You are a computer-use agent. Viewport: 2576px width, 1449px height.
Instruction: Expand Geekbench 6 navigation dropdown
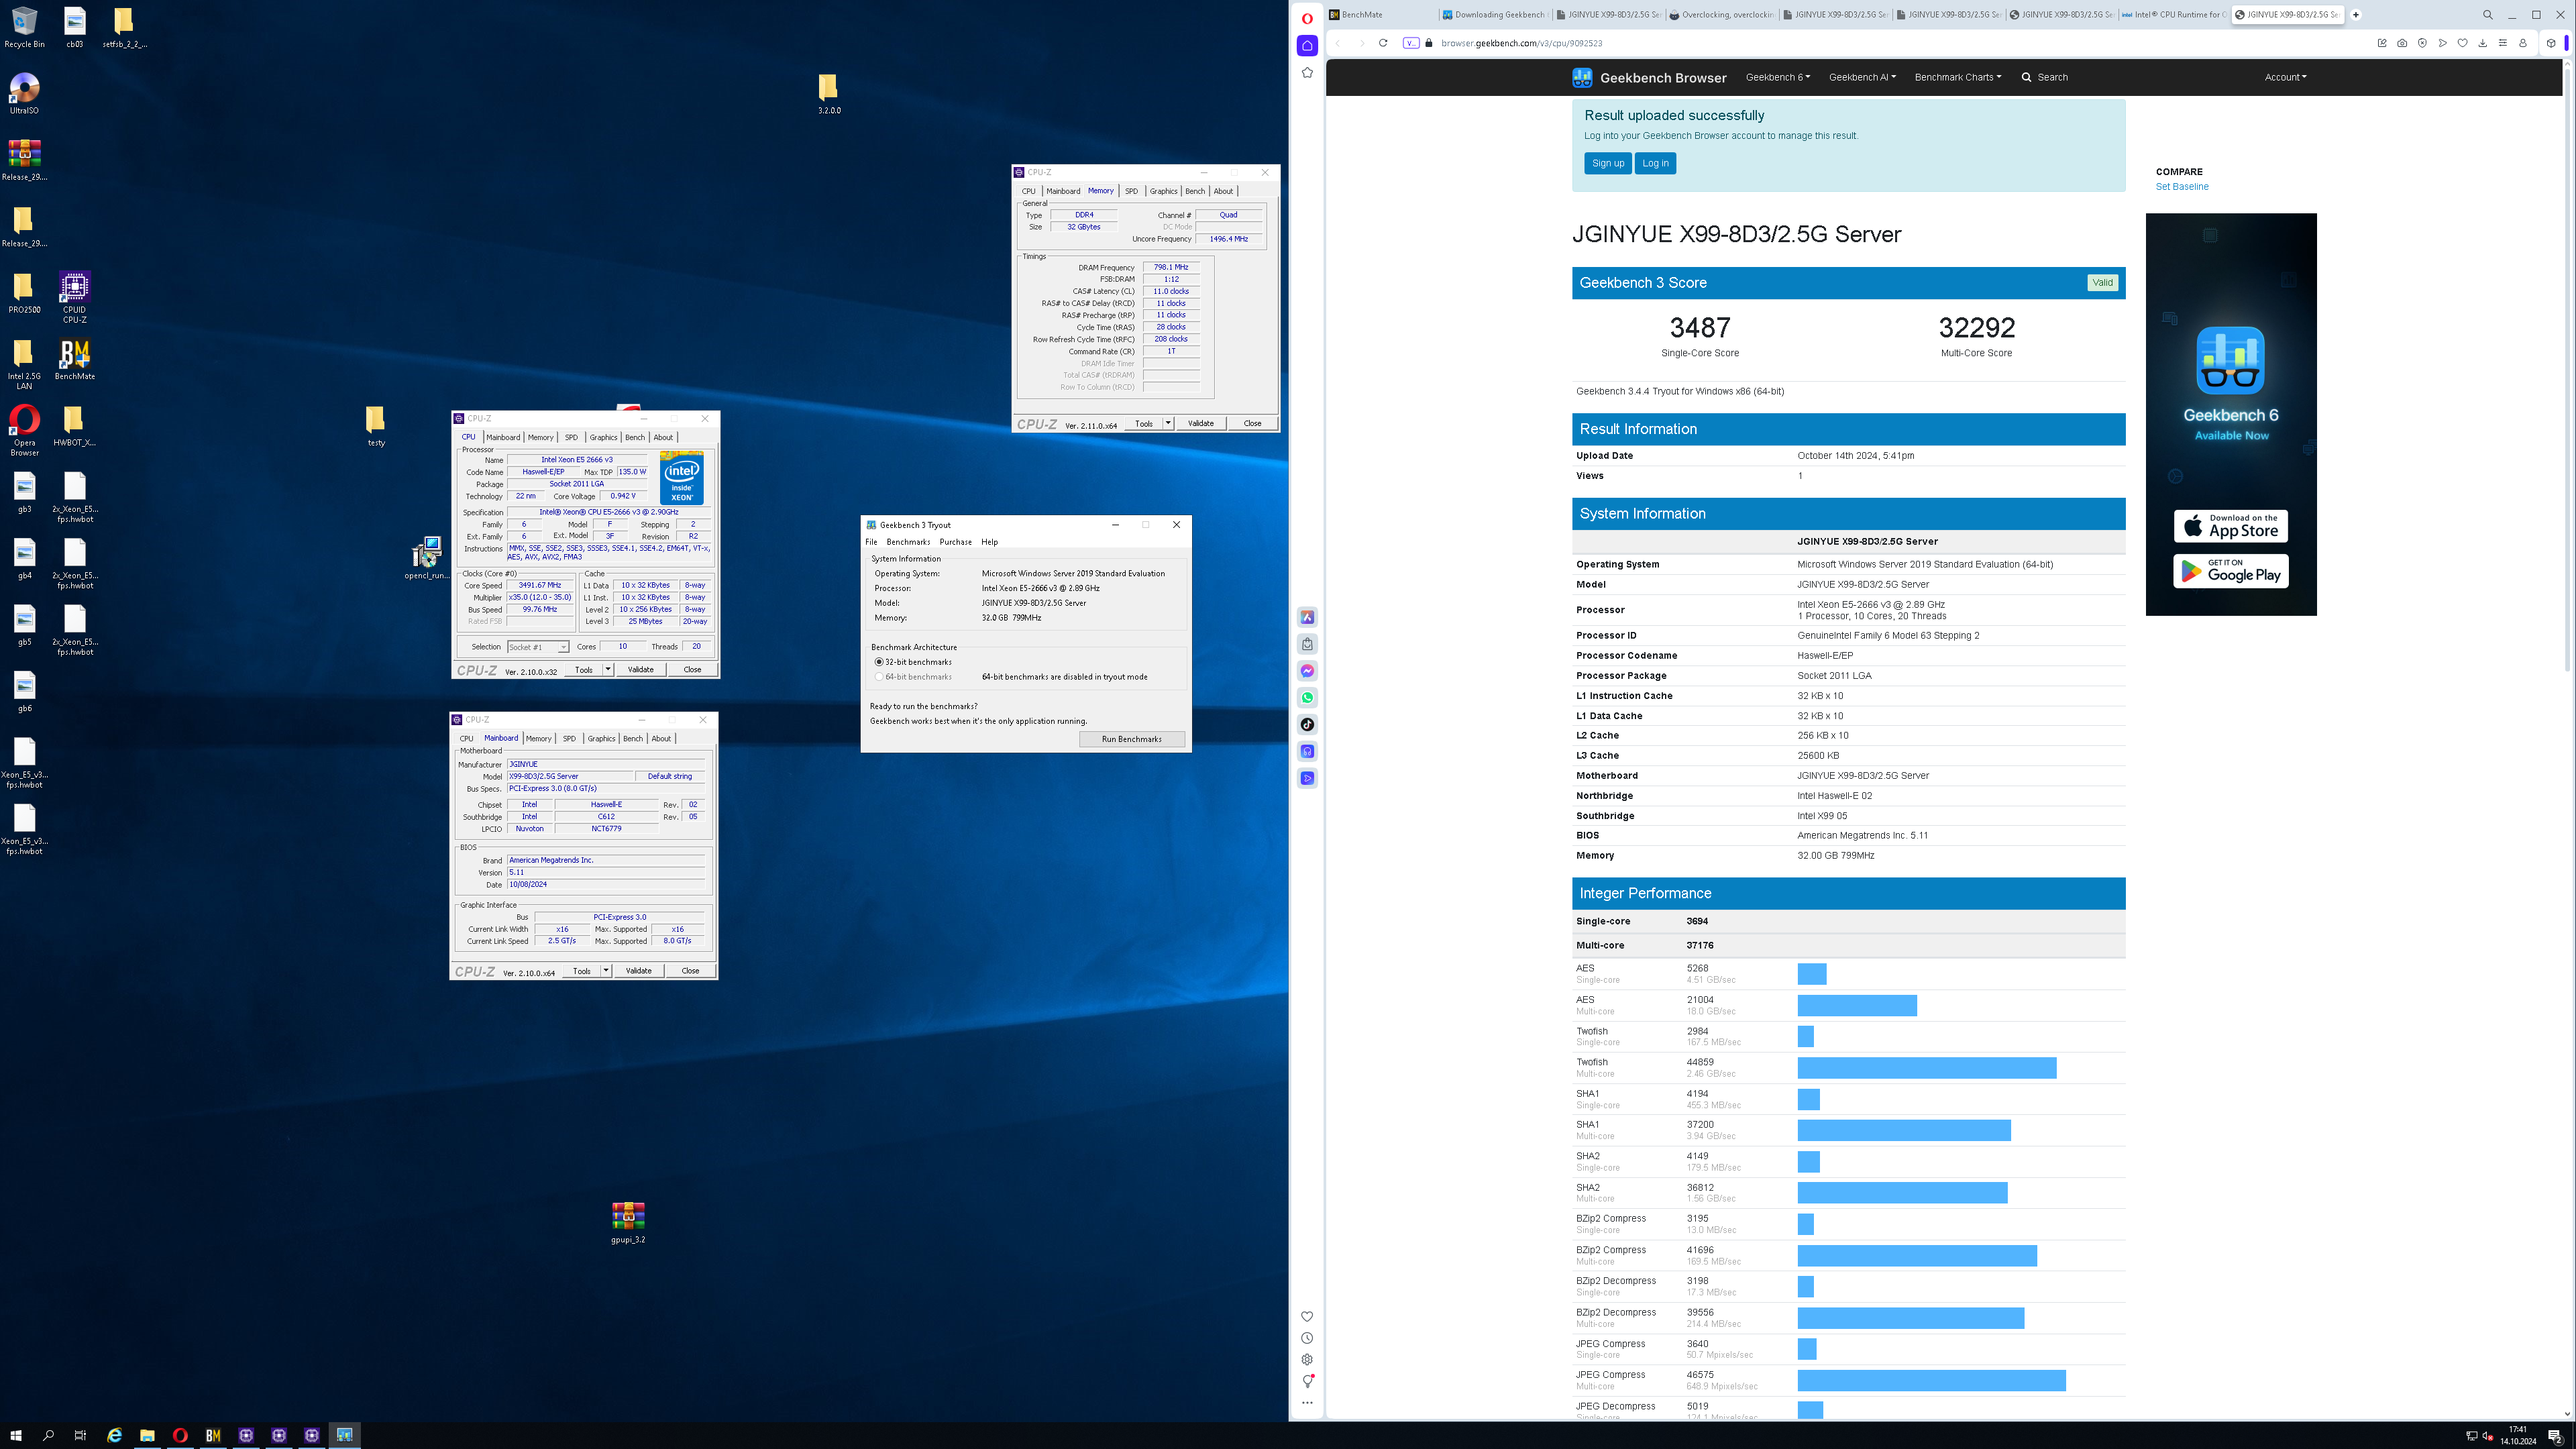click(x=1778, y=77)
